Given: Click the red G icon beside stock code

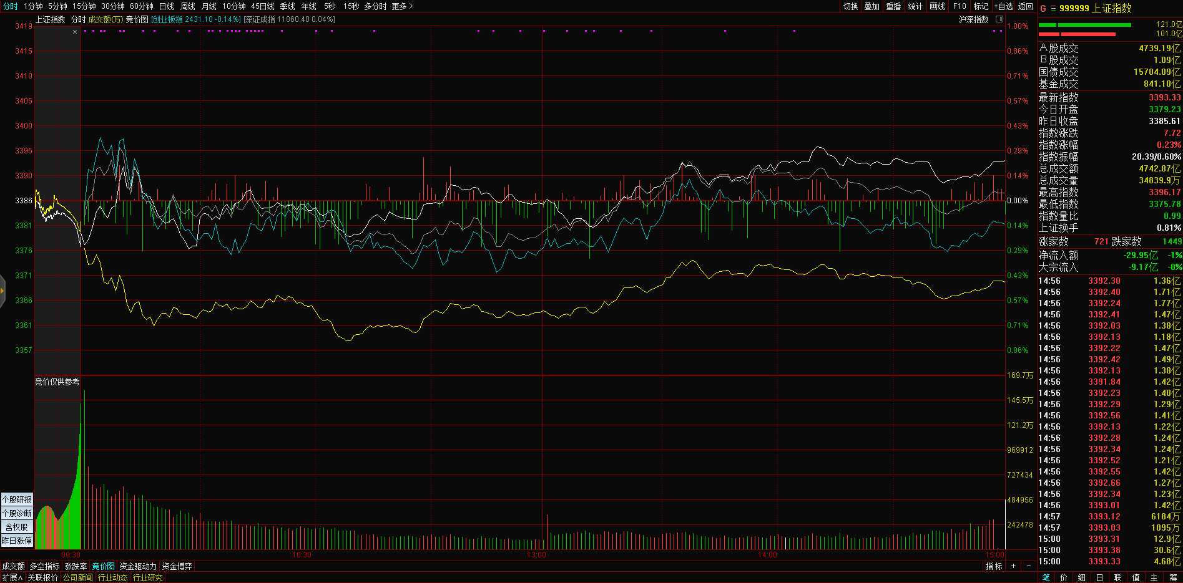Looking at the screenshot, I should point(1043,9).
